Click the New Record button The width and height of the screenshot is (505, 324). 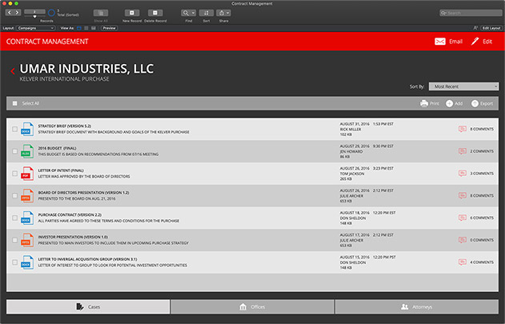[134, 14]
